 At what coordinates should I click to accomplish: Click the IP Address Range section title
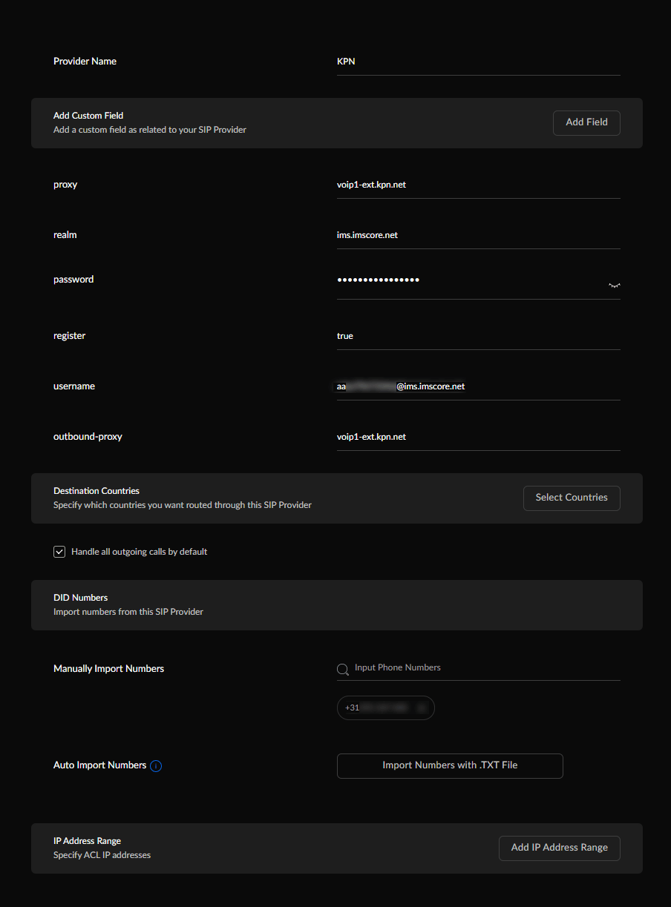coord(88,841)
